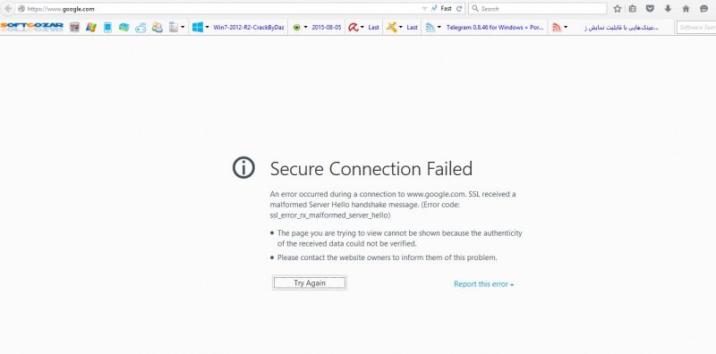Viewport: 716px width, 354px height.
Task: Click the back navigation arrow
Action: point(8,9)
